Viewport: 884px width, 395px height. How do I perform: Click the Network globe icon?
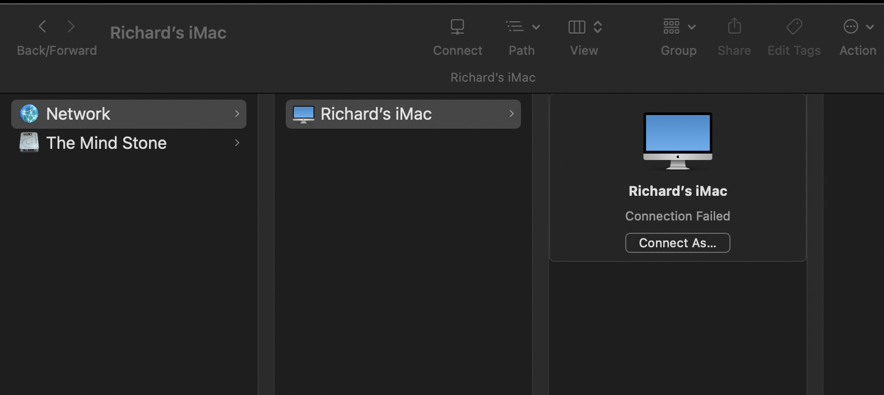coord(29,114)
